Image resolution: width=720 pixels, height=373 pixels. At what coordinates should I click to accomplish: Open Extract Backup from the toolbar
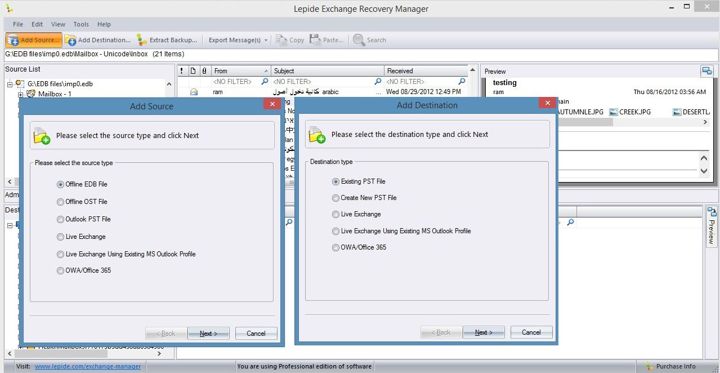pos(167,40)
